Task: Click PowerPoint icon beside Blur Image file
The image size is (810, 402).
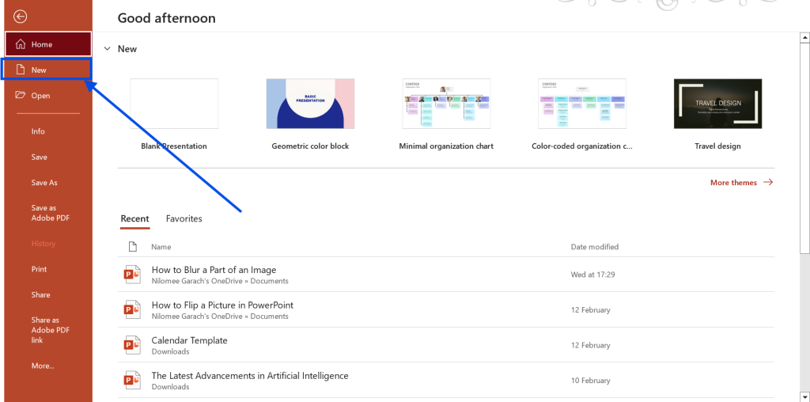Action: coord(131,275)
